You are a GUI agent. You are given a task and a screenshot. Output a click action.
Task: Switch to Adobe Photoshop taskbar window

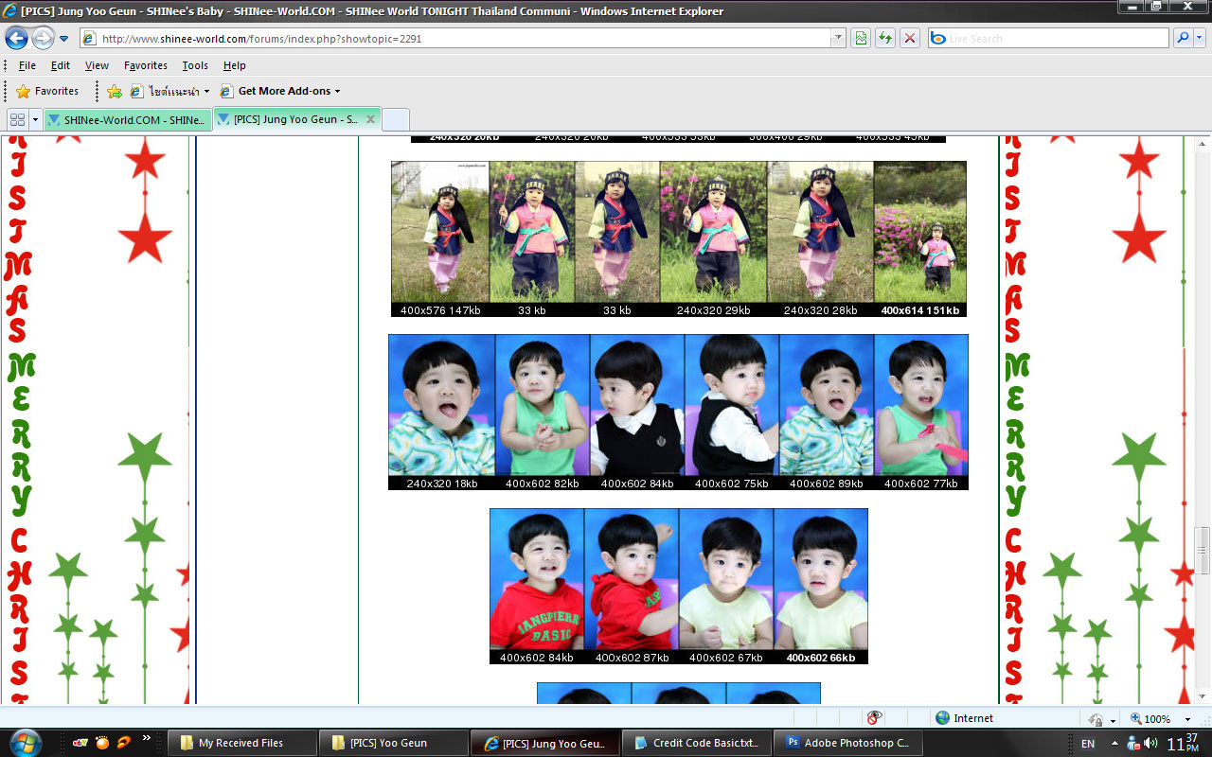(x=848, y=743)
